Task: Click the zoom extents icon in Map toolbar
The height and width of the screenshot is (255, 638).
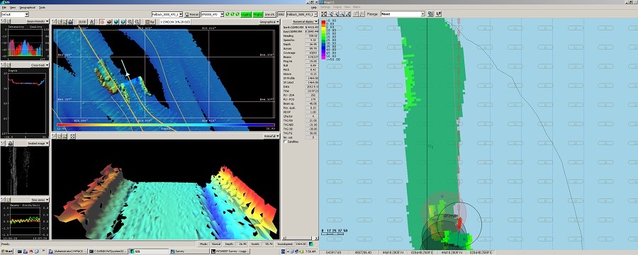Action: click(324, 14)
